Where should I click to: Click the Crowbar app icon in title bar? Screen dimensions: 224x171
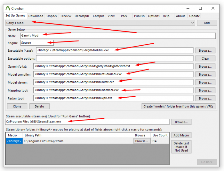click(8, 8)
